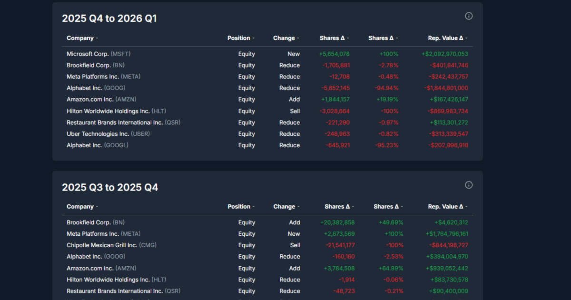Click the -$401,841,746 value
The width and height of the screenshot is (571, 300).
click(x=449, y=65)
